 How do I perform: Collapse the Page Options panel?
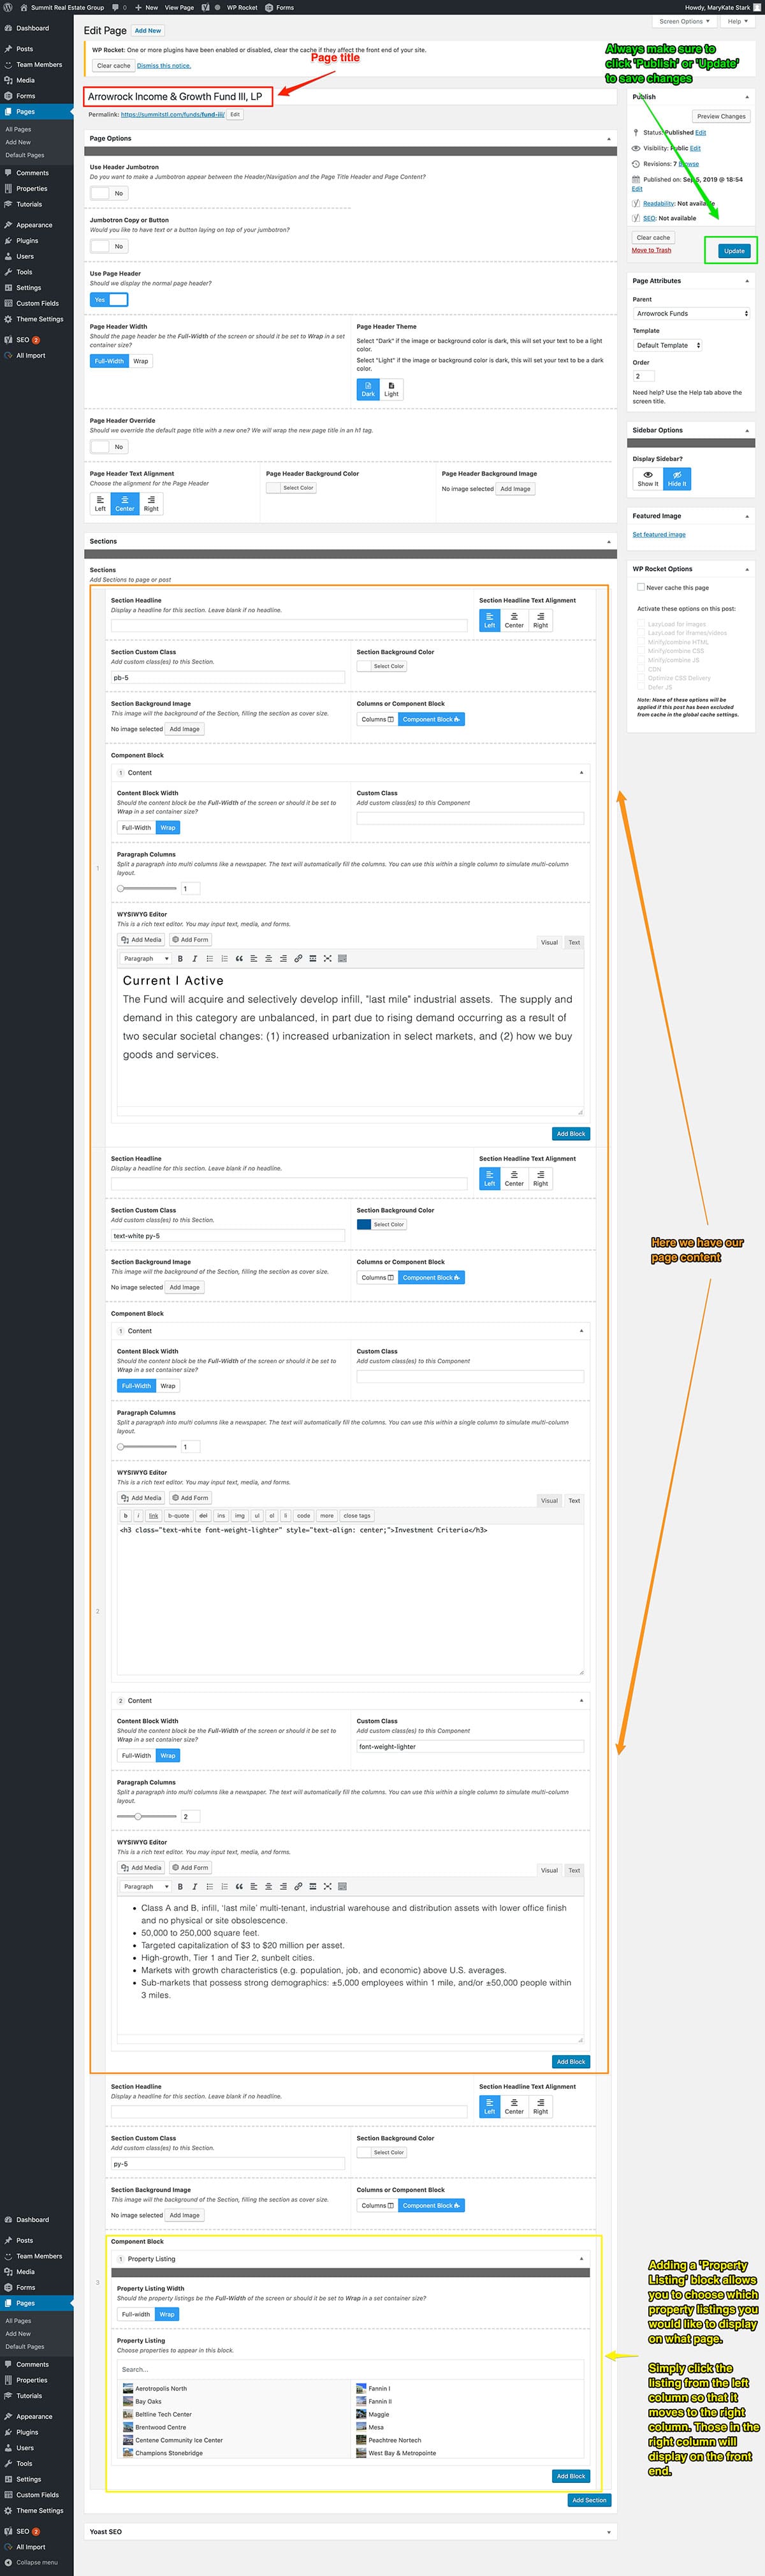point(608,139)
